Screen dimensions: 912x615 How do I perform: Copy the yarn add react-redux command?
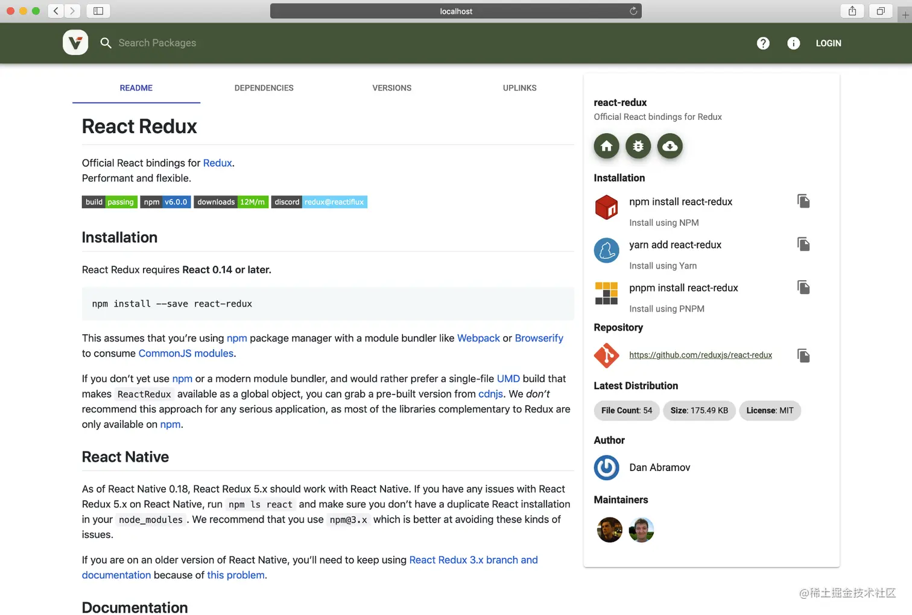(803, 244)
